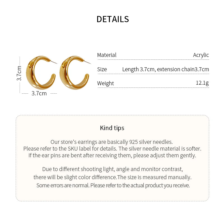Click the Kind tips heading
This screenshot has width=224, height=212.
(112, 128)
